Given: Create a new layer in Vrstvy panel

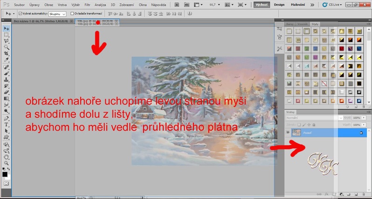Looking at the screenshot, I should point(356,194).
